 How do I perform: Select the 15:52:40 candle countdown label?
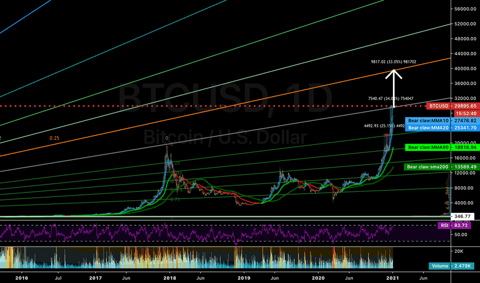coord(466,113)
